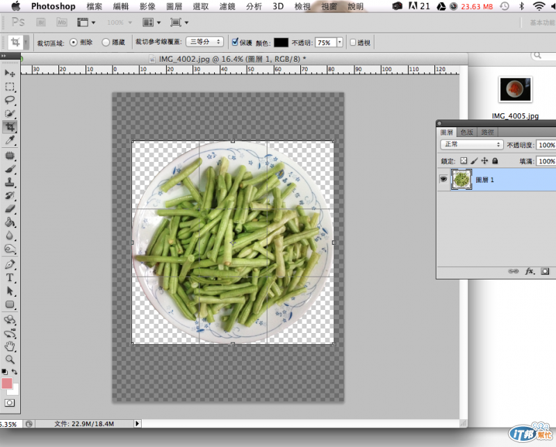Choose the 刪除 cropped area radio

[74, 42]
